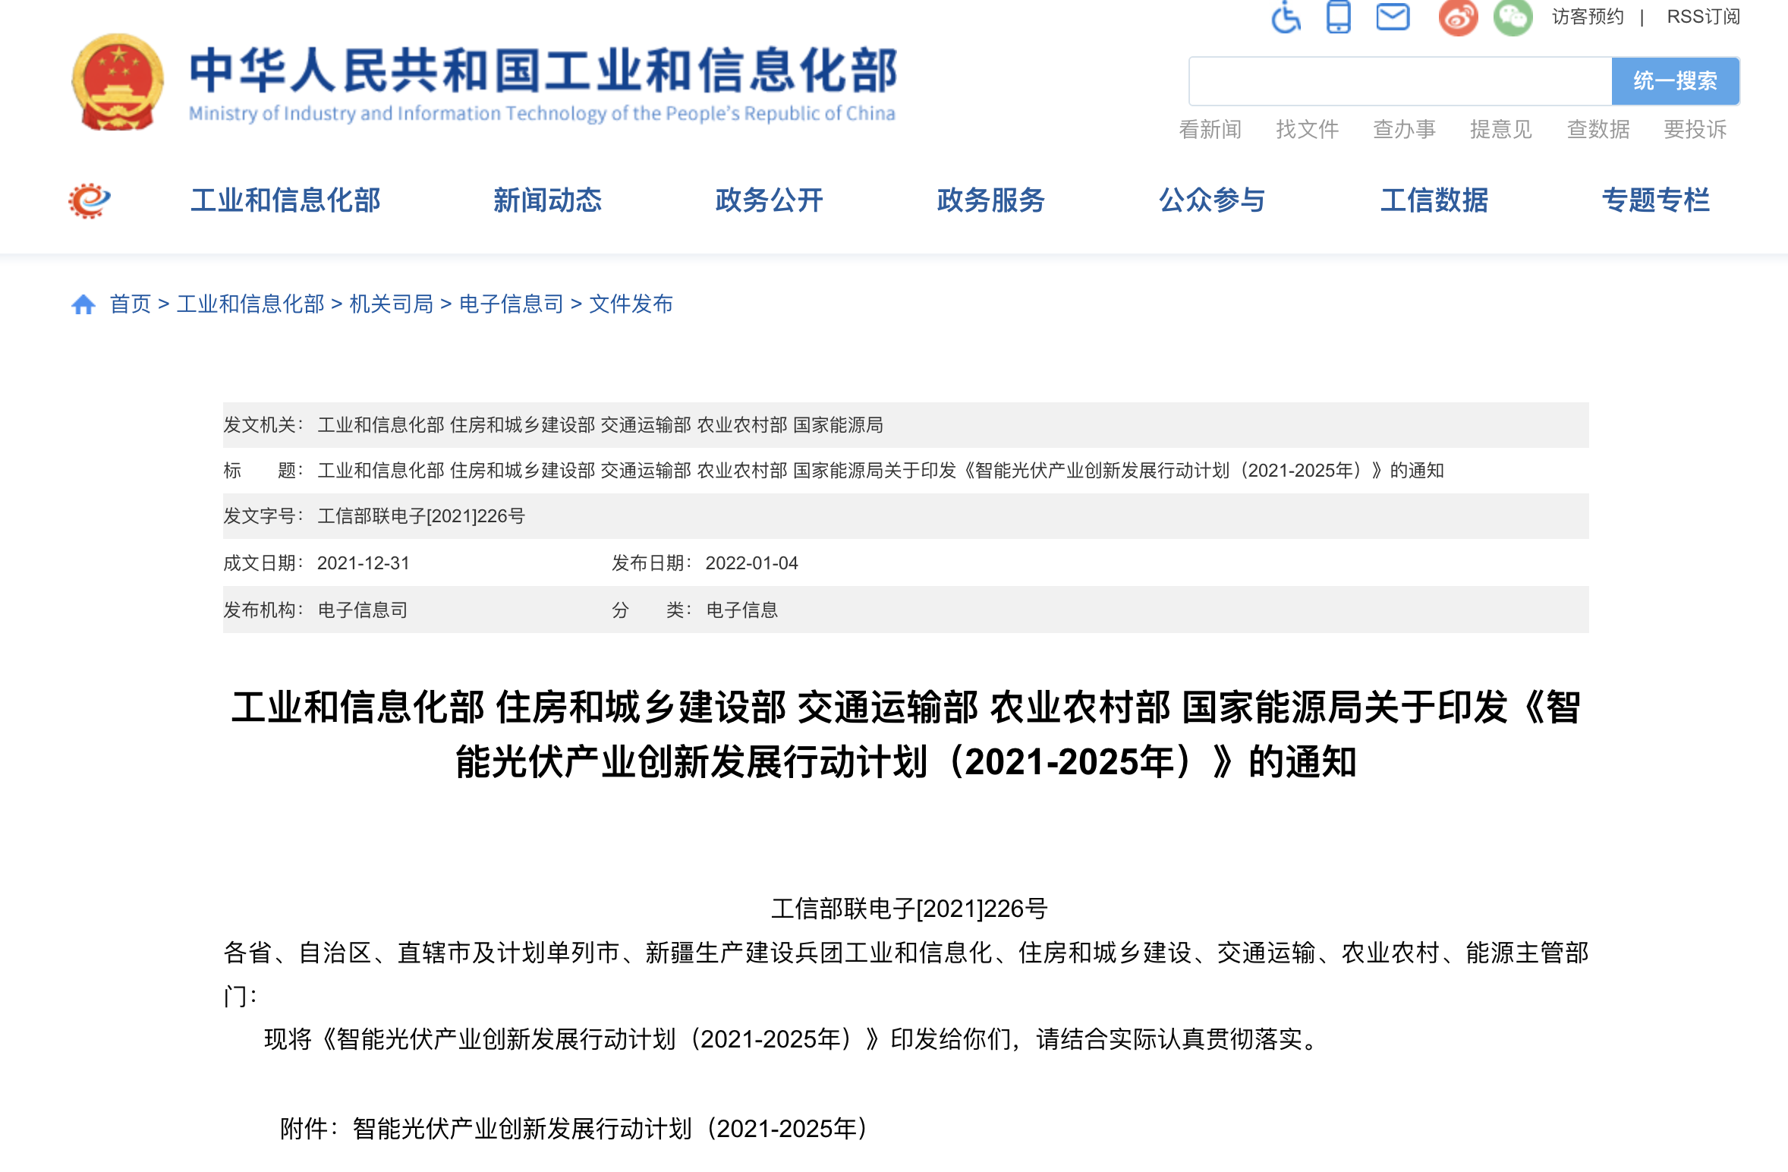Open the 政务公开 nav menu
The height and width of the screenshot is (1172, 1788).
point(769,200)
